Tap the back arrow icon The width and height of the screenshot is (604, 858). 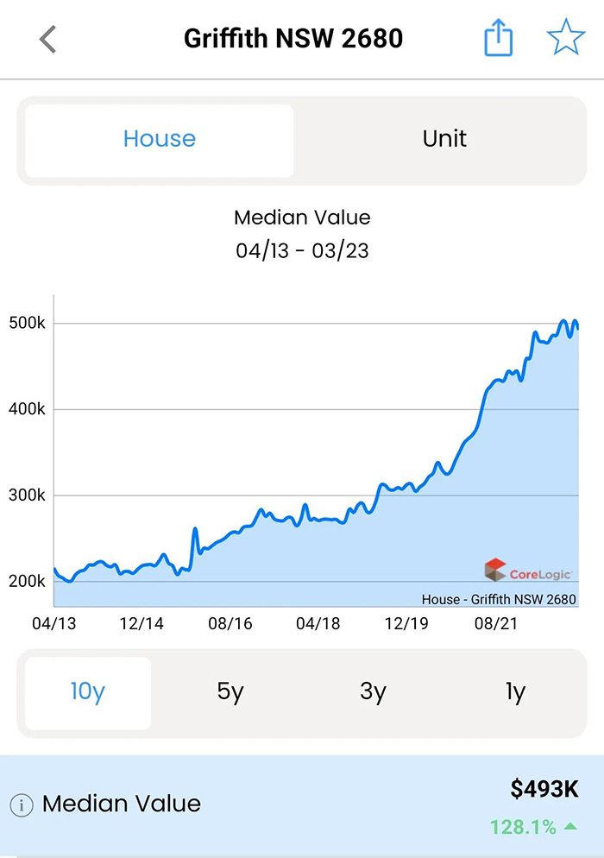[x=47, y=40]
